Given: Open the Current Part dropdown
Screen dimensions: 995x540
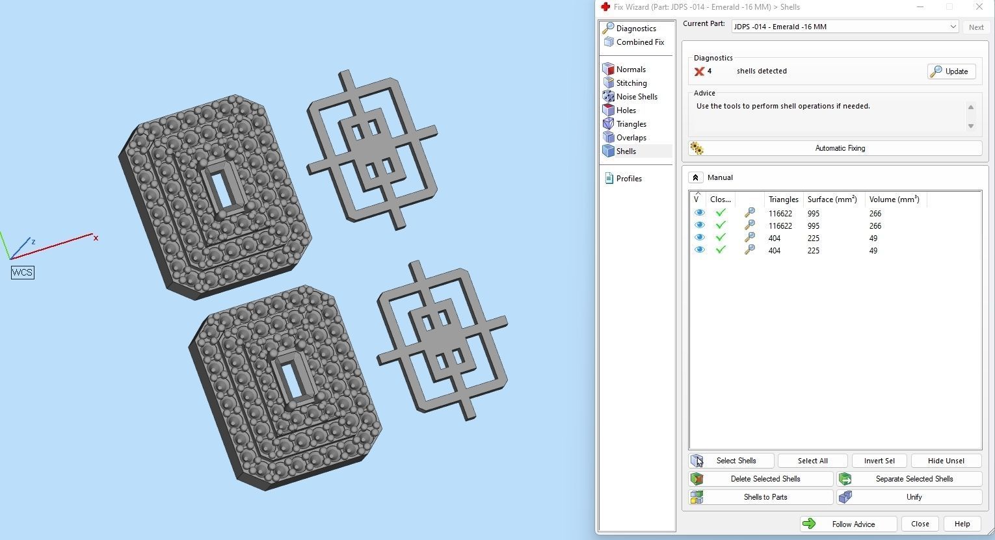Looking at the screenshot, I should (845, 27).
